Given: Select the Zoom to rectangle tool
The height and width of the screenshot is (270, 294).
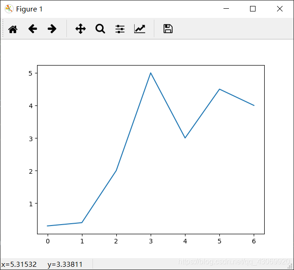Looking at the screenshot, I should 100,29.
